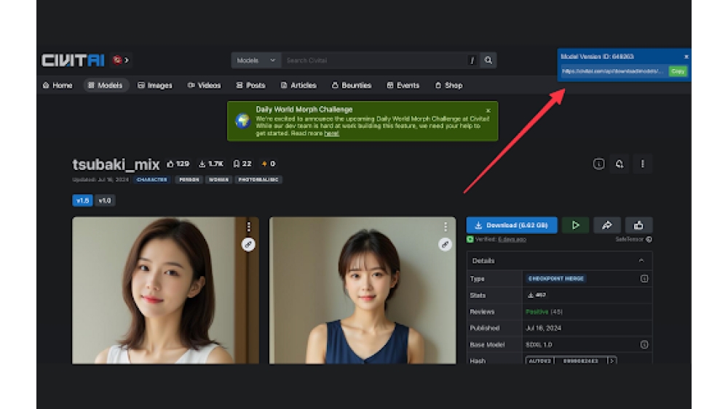Follow the 'here' link in the announcement
This screenshot has height=409, width=728.
(x=331, y=134)
